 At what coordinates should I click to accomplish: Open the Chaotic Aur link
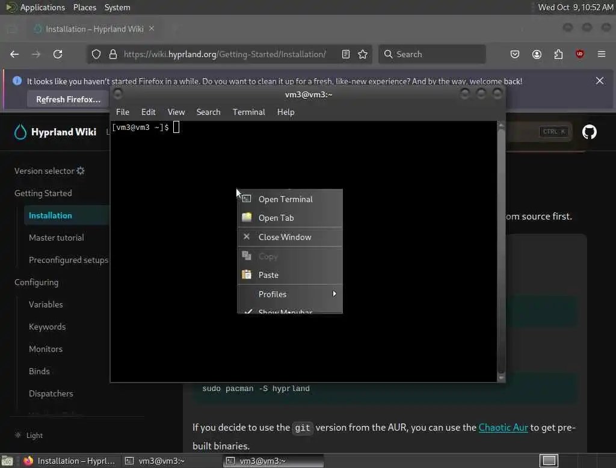(x=503, y=428)
